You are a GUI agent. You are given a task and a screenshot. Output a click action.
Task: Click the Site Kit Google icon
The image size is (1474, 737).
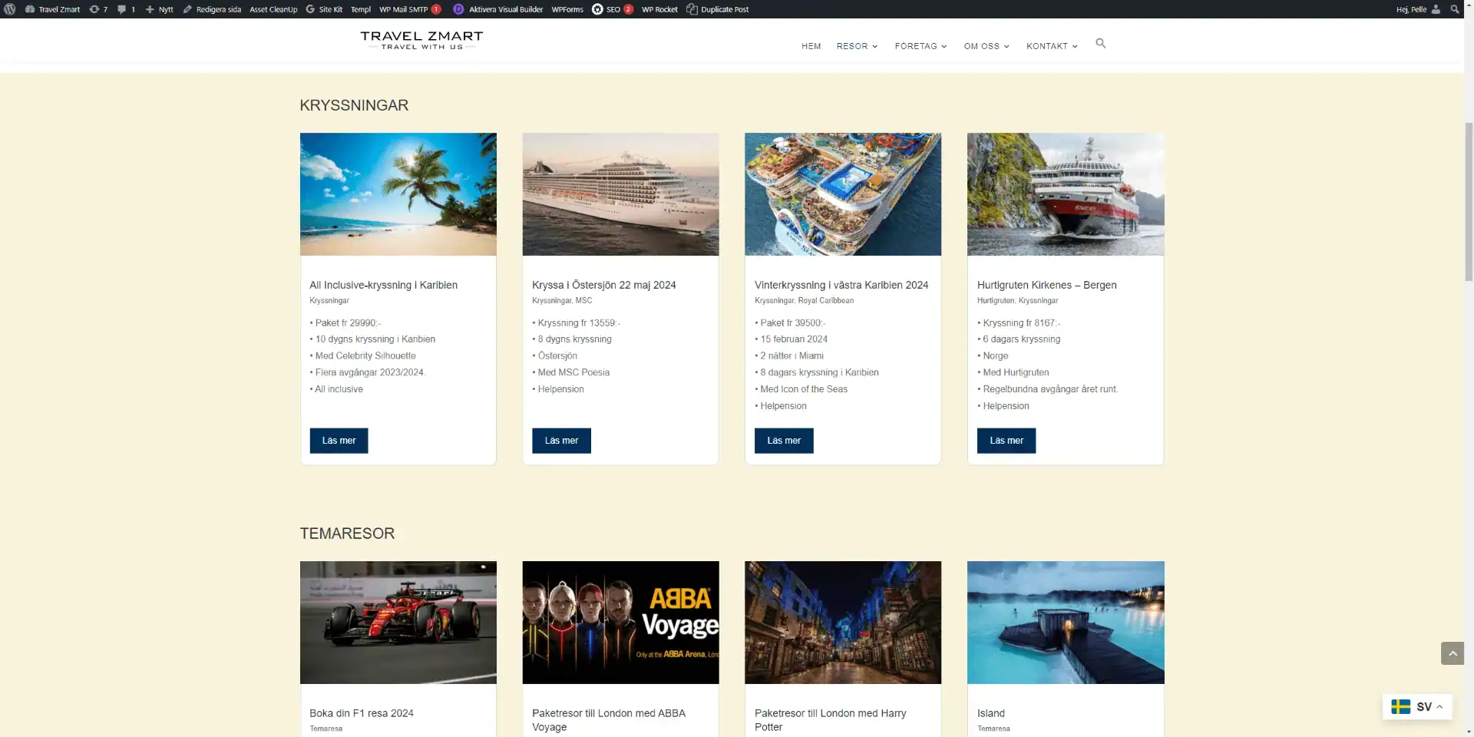(x=311, y=9)
